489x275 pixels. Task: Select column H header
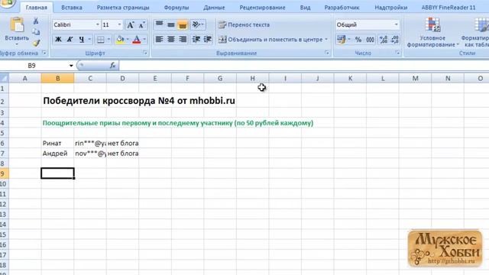(253, 78)
